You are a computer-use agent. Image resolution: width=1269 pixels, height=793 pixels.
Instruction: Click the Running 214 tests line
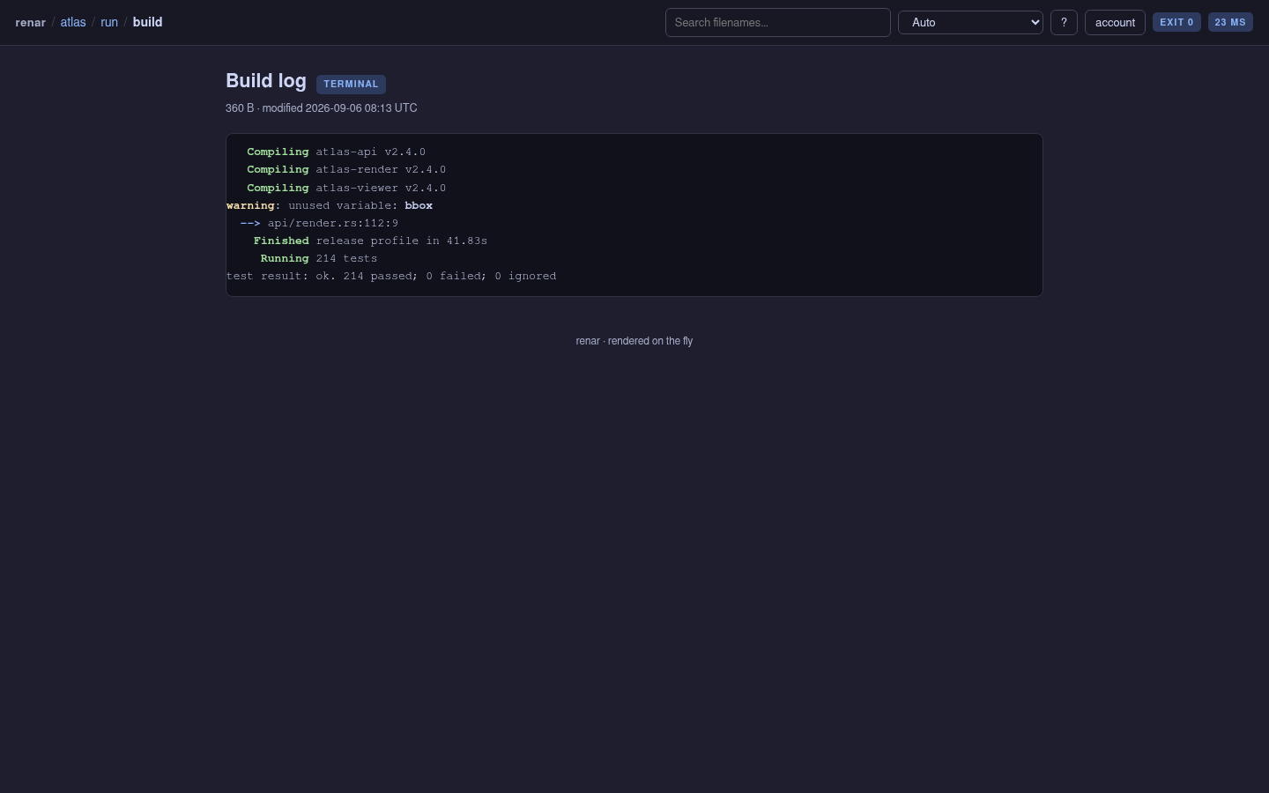tap(319, 258)
